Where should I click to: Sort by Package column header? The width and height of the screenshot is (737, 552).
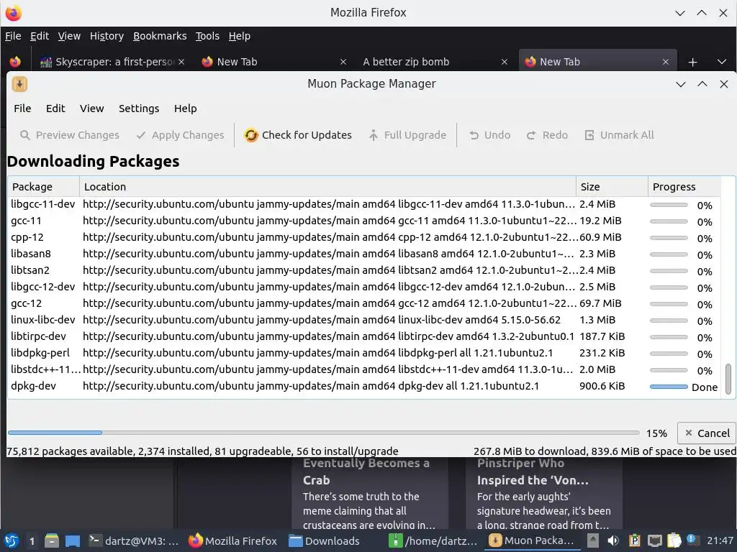43,187
